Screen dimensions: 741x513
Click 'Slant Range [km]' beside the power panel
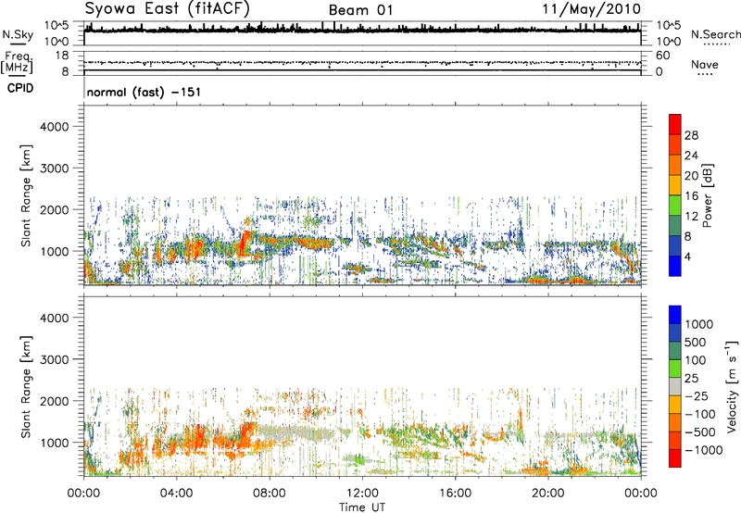(x=26, y=196)
